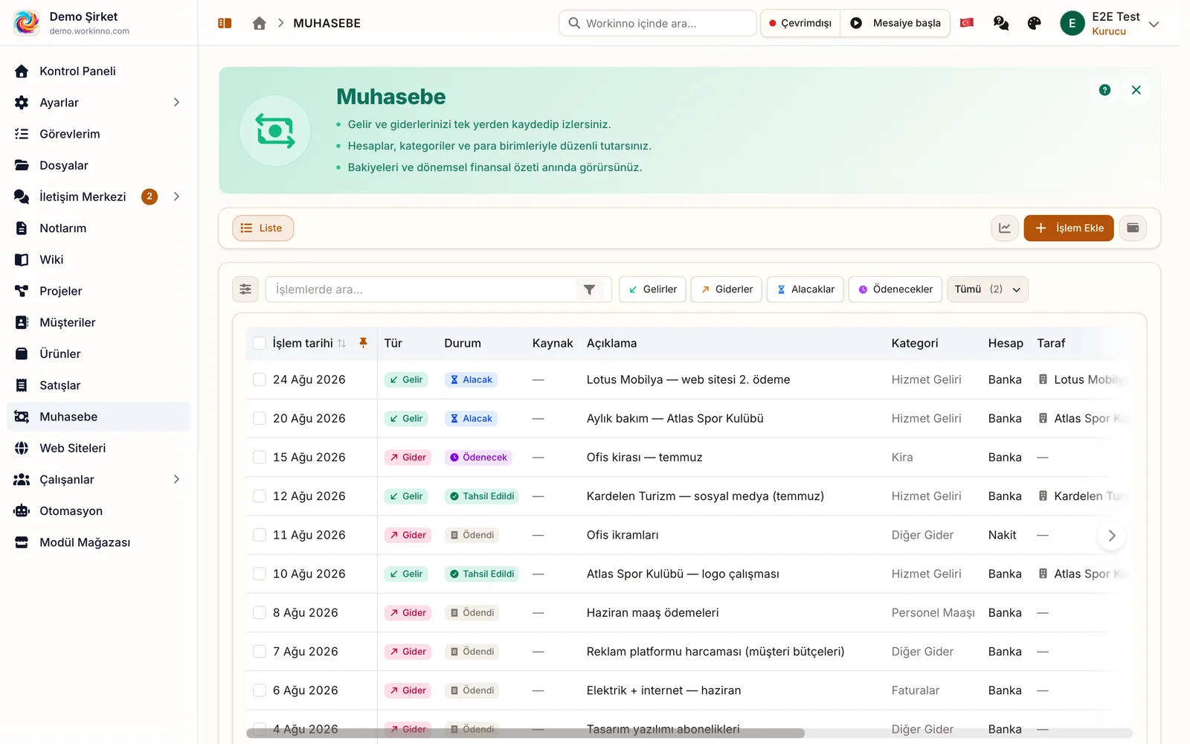Open Kontrol Paneli from sidebar
The image size is (1190, 744).
tap(99, 71)
